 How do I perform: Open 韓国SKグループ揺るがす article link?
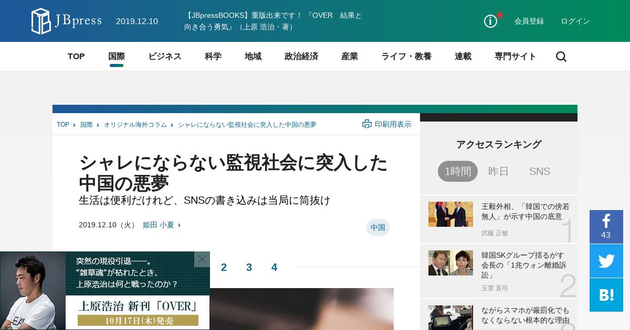click(x=523, y=265)
